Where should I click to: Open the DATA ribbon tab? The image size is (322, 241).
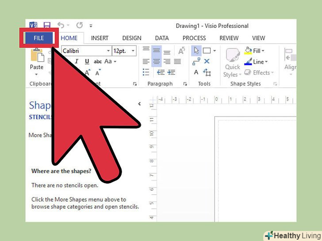(x=162, y=38)
